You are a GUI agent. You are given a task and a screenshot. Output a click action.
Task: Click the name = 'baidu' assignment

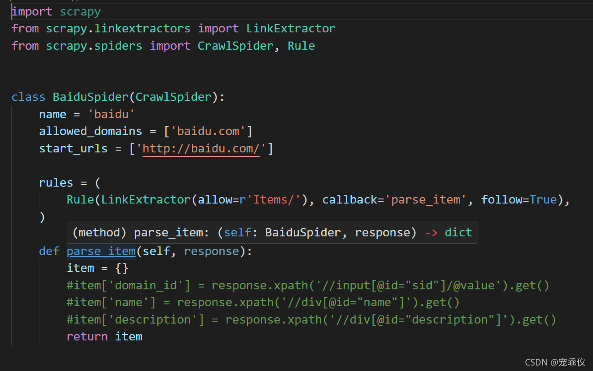coord(86,114)
